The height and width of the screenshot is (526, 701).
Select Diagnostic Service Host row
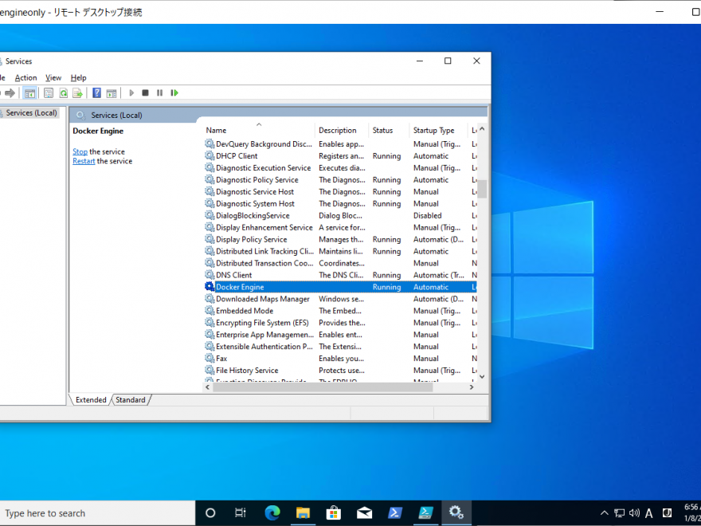(x=340, y=192)
